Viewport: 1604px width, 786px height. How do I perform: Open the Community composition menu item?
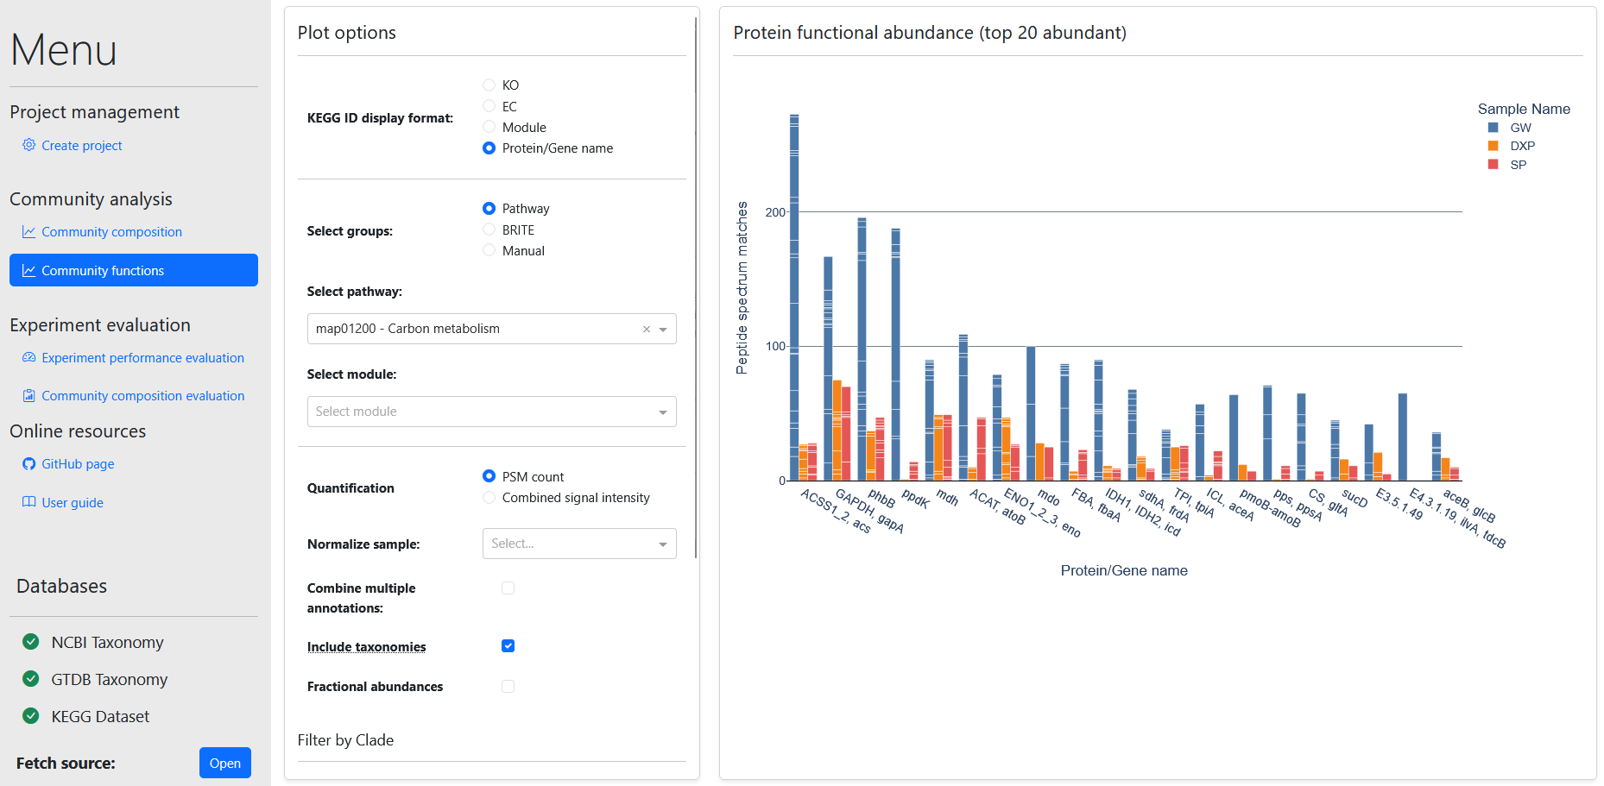(111, 232)
